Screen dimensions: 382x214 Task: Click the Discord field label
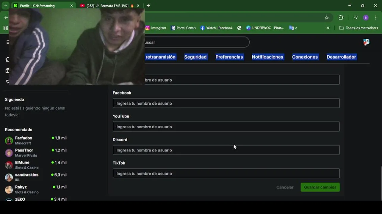pyautogui.click(x=120, y=140)
